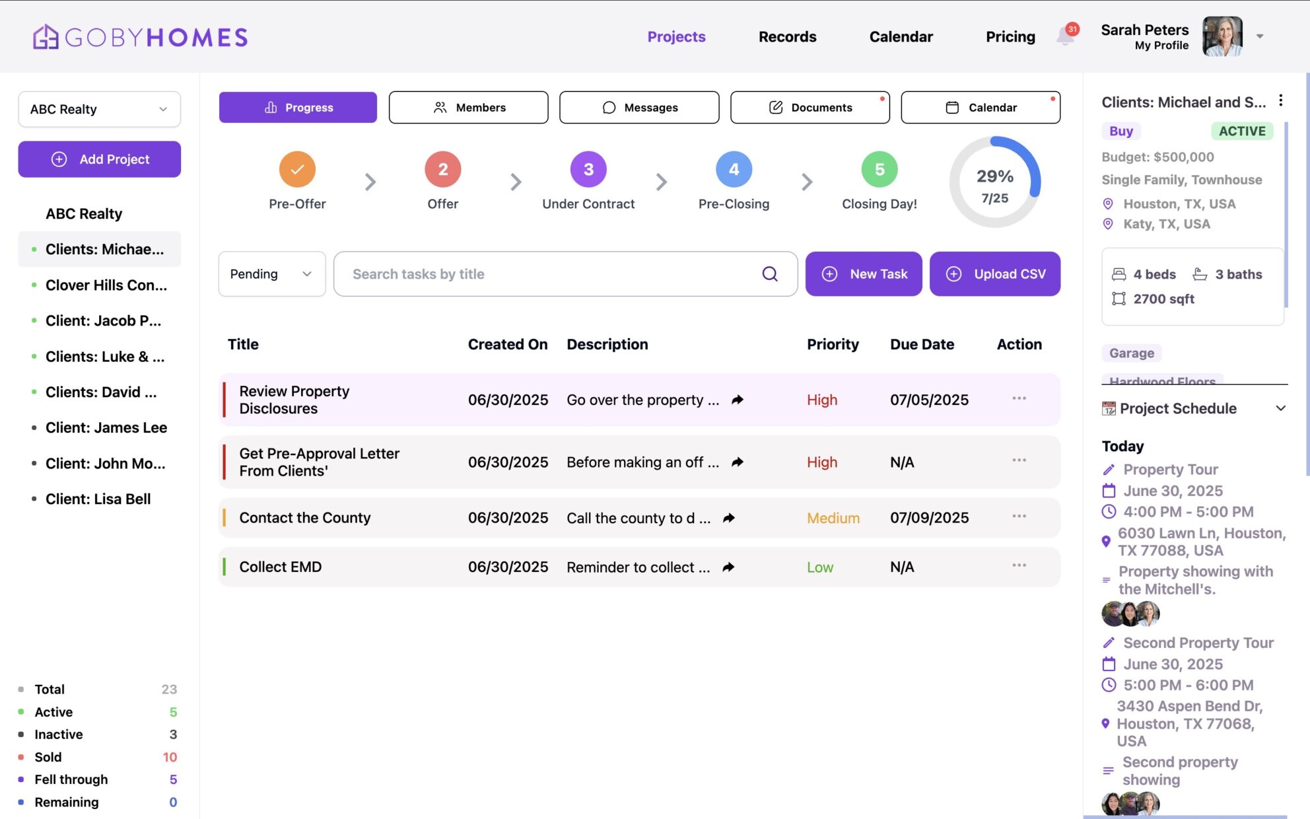The image size is (1310, 819).
Task: Click the search magnifier icon
Action: (x=769, y=273)
